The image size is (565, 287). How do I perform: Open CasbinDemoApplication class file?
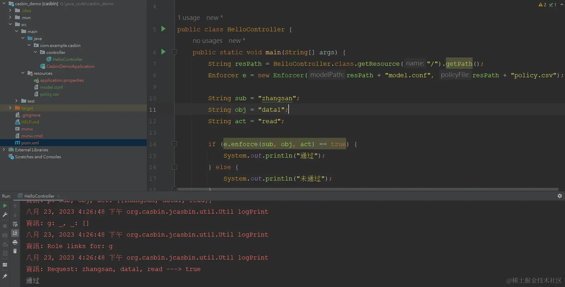[x=70, y=66]
